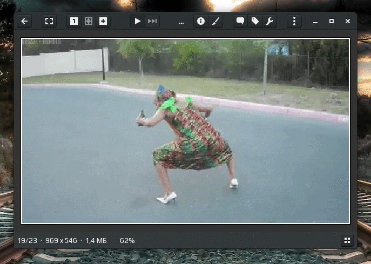
Task: Open the three-dot vertical menu
Action: click(294, 21)
